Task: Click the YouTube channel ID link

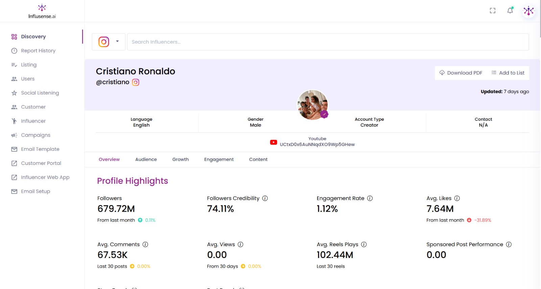Action: pyautogui.click(x=317, y=144)
